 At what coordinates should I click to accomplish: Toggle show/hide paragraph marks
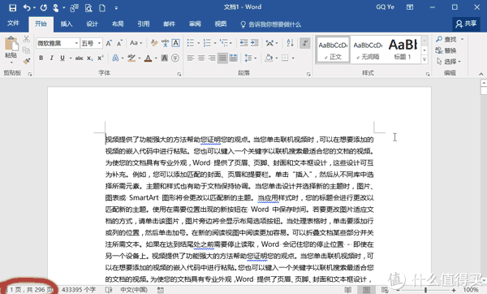tap(305, 43)
